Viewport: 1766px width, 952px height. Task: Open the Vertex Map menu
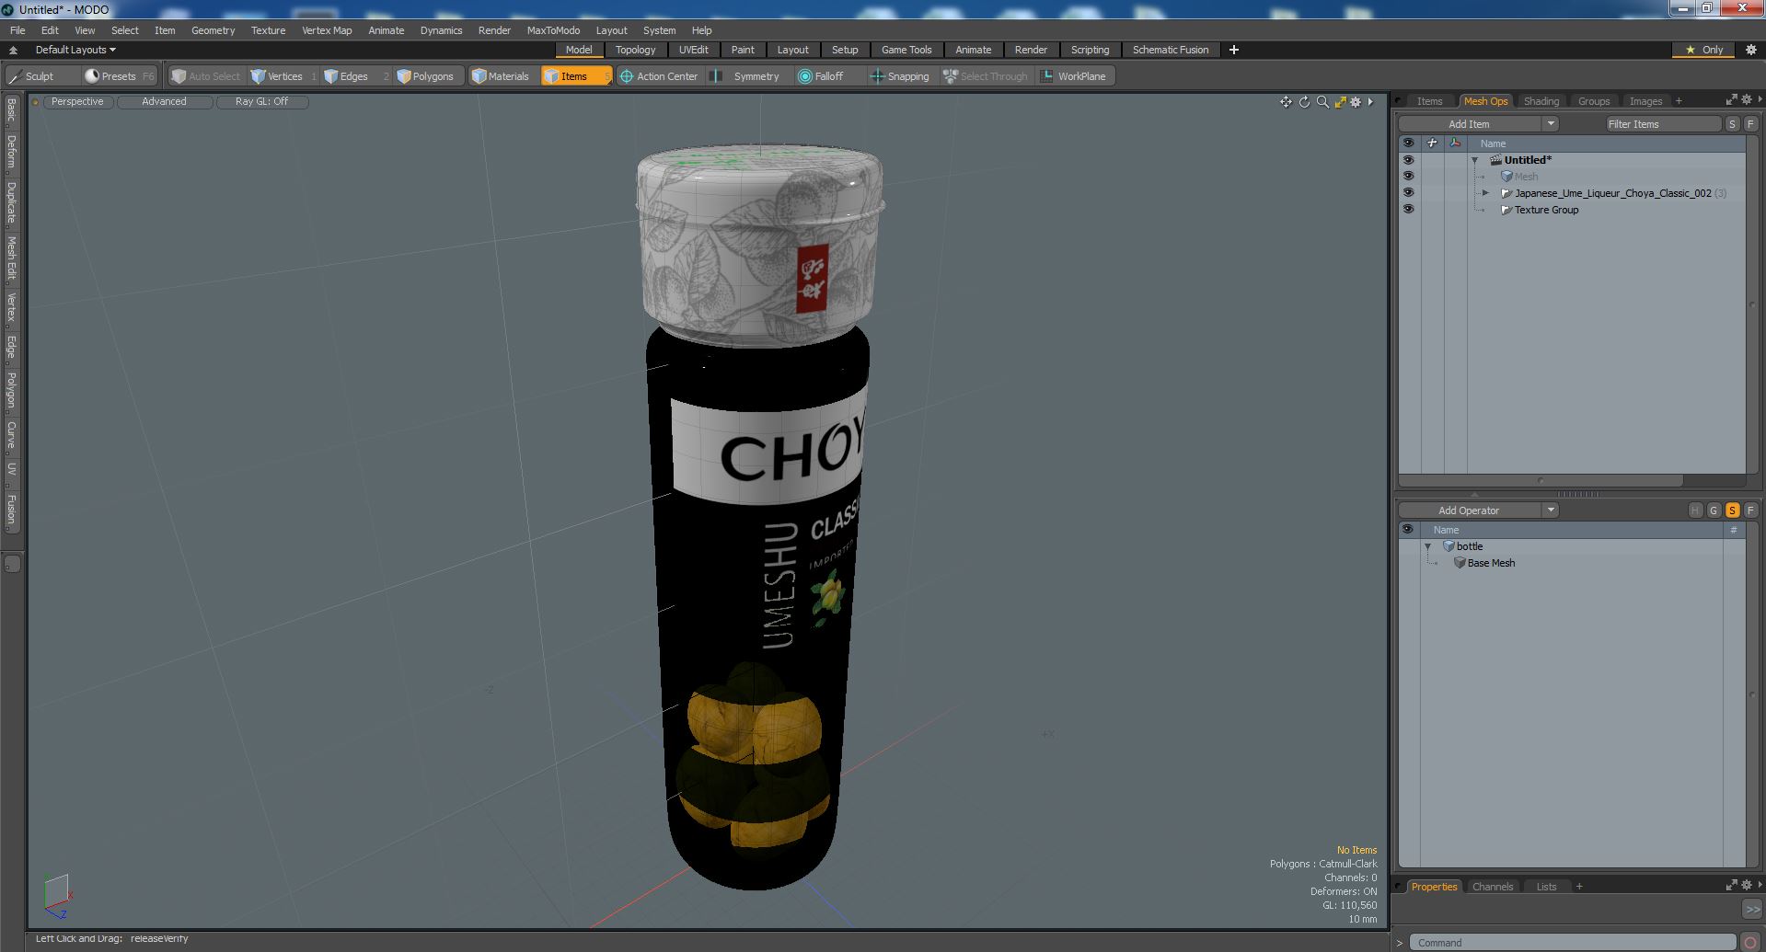coord(327,30)
